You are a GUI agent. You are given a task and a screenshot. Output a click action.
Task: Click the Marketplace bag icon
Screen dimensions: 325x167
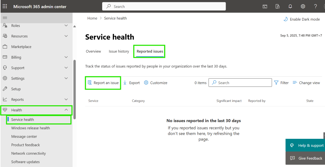(5, 46)
